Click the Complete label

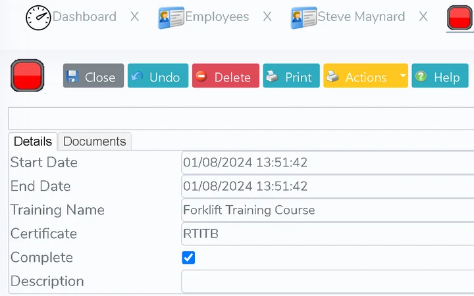[41, 258]
